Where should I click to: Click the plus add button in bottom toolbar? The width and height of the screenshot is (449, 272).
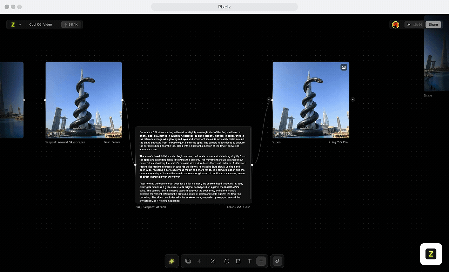[261, 261]
